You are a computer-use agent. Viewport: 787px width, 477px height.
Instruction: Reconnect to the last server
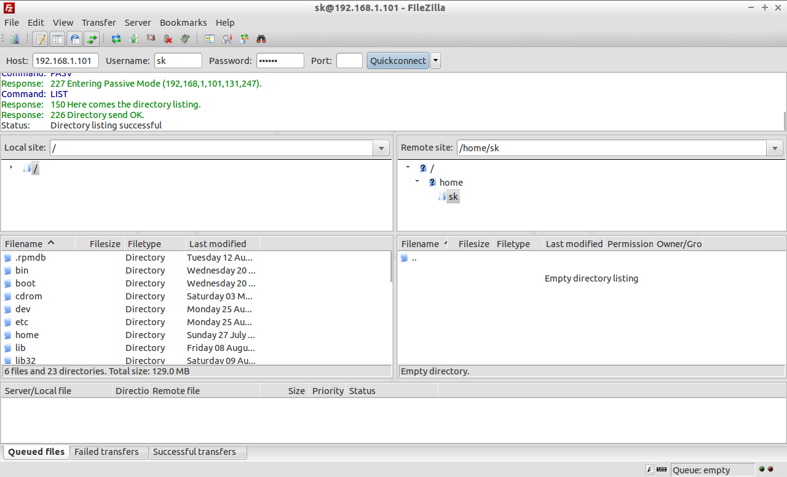185,39
